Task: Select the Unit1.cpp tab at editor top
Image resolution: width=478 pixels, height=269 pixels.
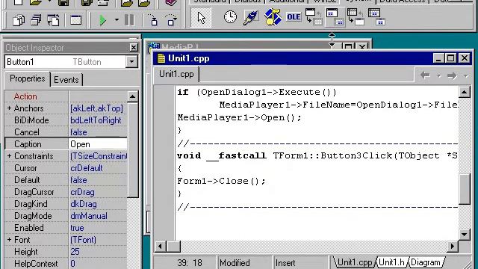Action: pos(176,75)
